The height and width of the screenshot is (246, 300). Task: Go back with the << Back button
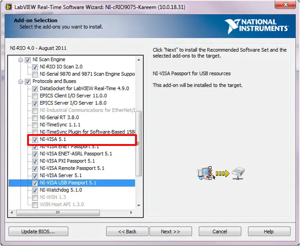point(127,232)
